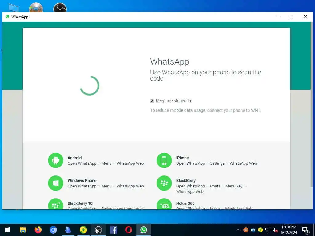The height and width of the screenshot is (236, 315).
Task: Click the WhatsApp logo in the title bar
Action: point(7,17)
